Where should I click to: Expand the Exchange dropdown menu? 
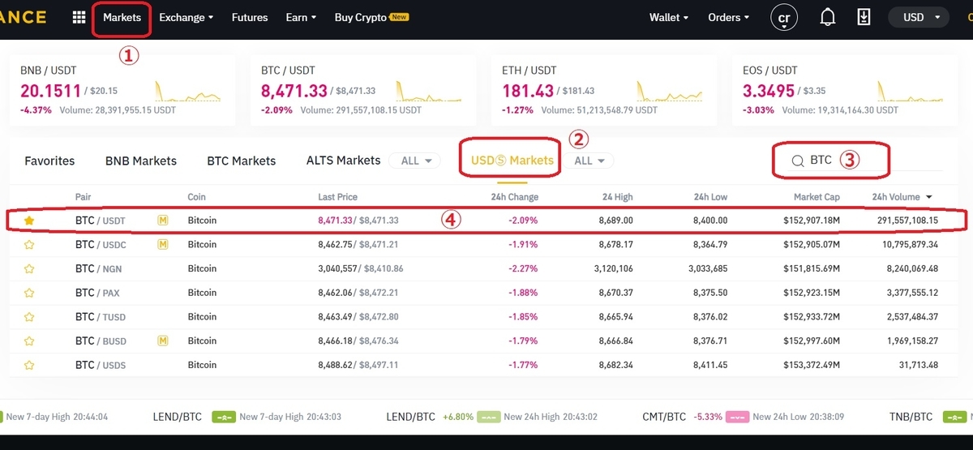coord(186,17)
